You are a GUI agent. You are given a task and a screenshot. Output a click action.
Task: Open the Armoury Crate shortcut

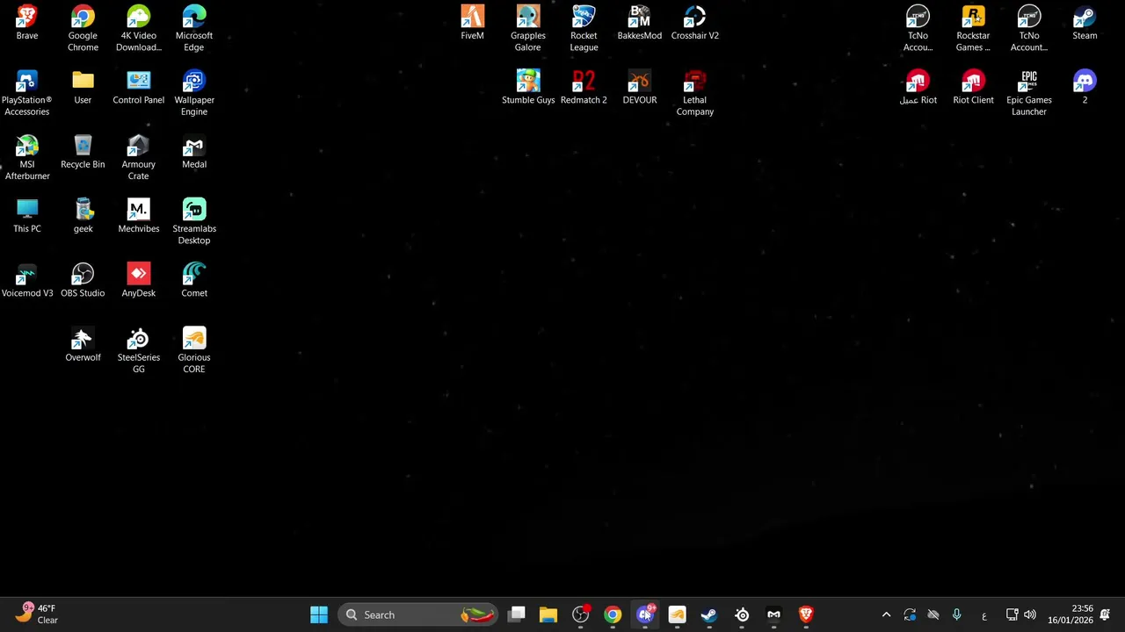(138, 157)
